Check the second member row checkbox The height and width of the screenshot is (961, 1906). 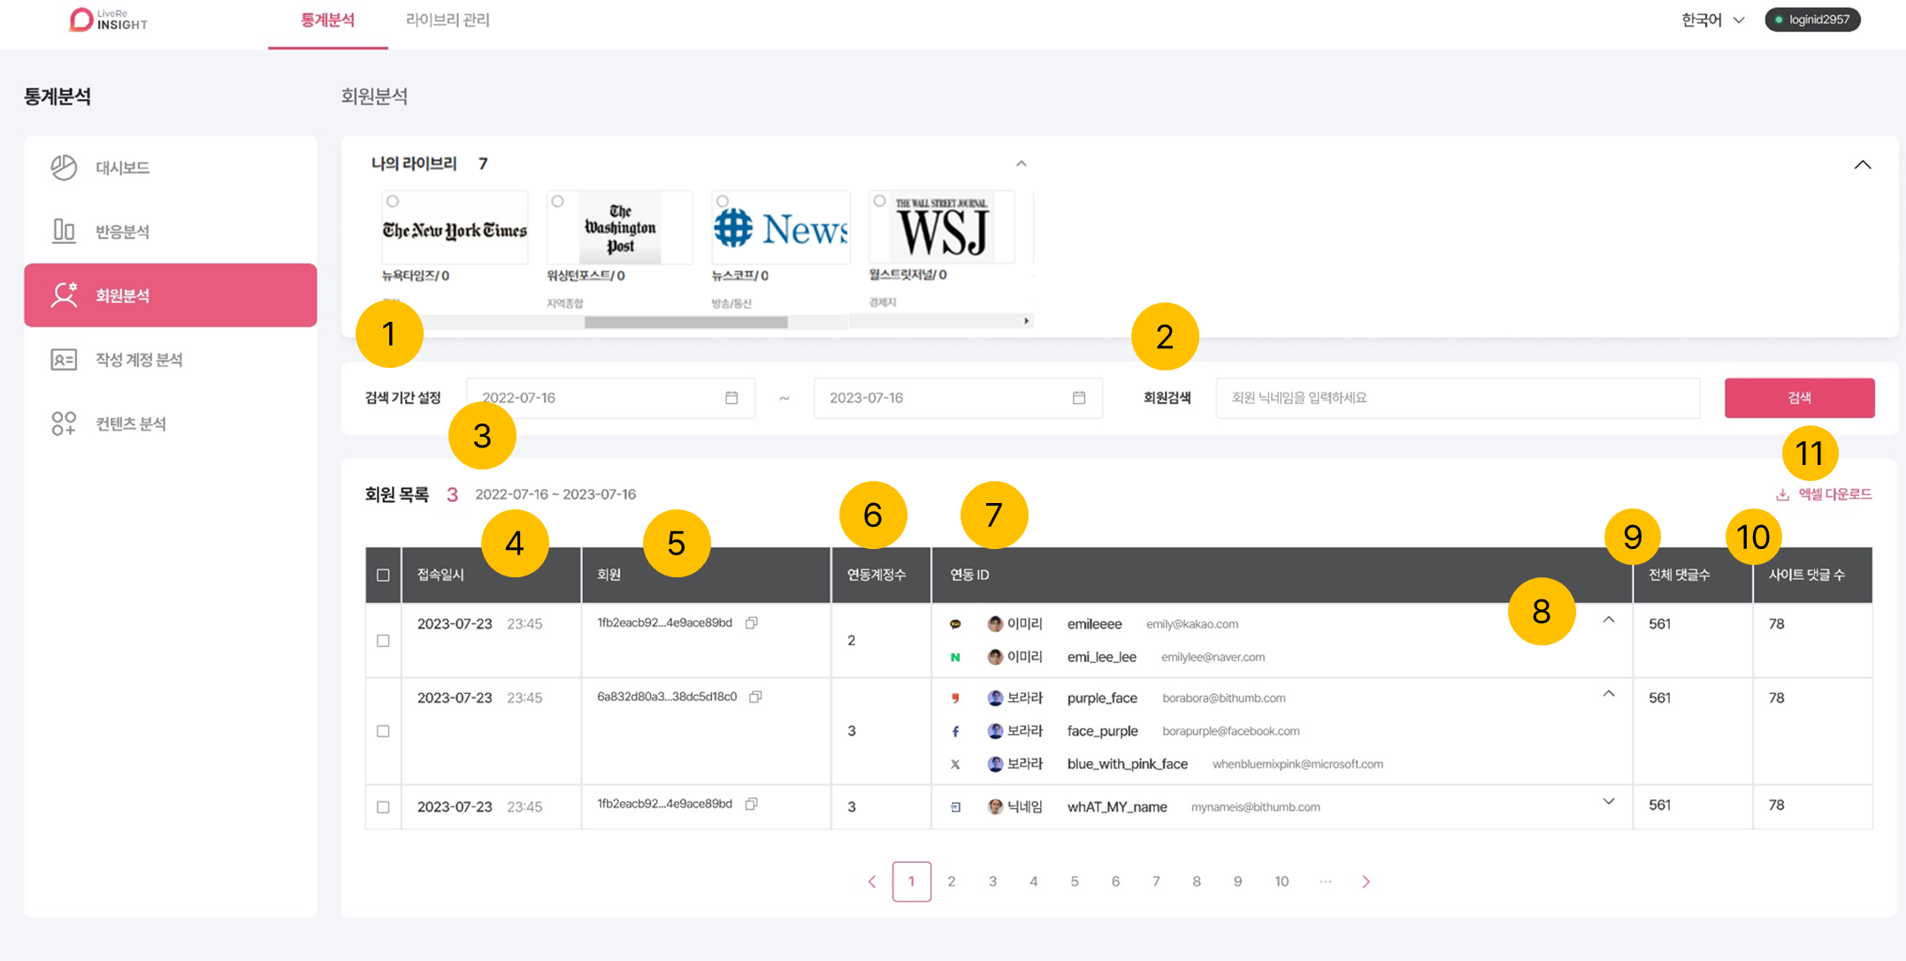(383, 731)
